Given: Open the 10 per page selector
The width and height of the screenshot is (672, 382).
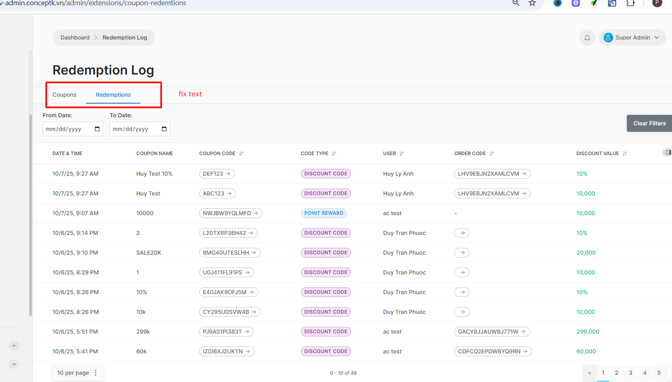Looking at the screenshot, I should pos(77,373).
